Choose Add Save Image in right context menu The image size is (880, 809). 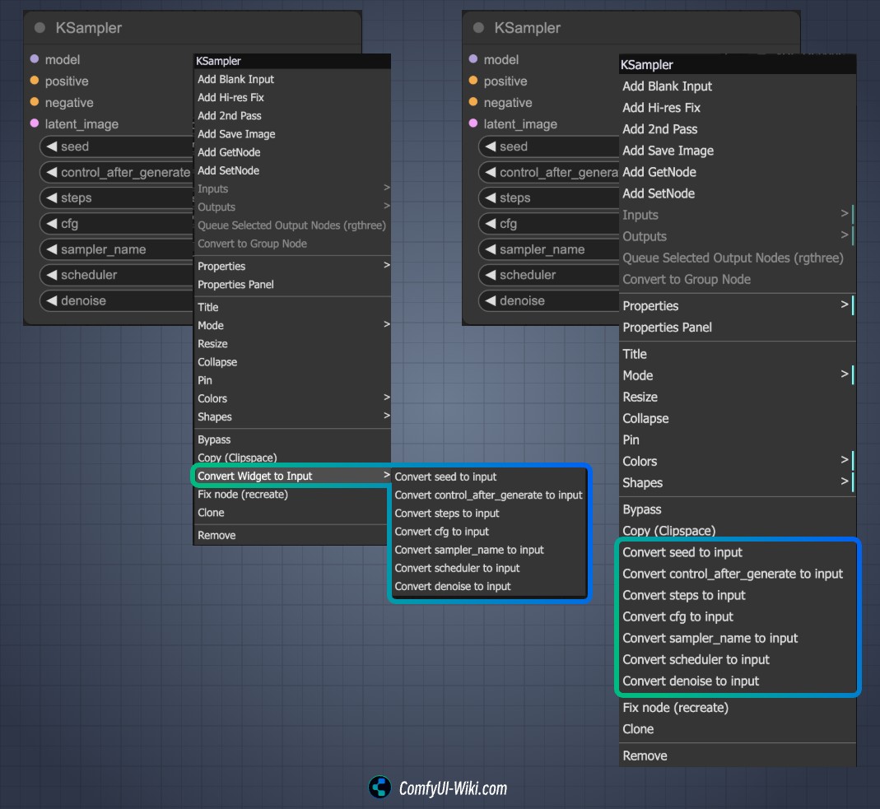coord(738,151)
